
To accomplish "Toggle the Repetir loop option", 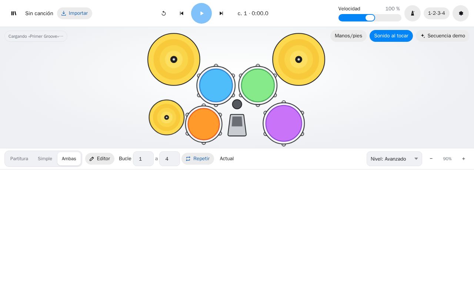I will [x=198, y=159].
